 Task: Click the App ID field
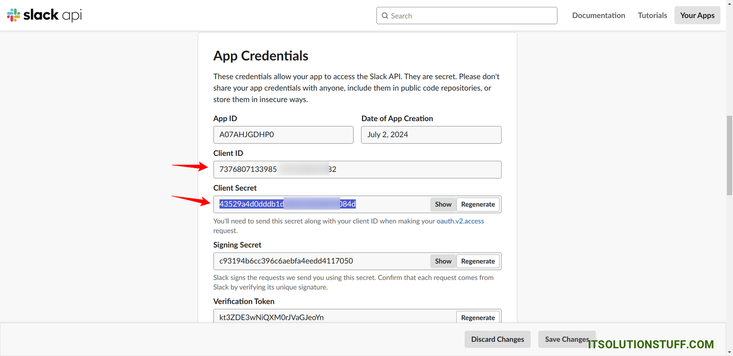(x=283, y=135)
